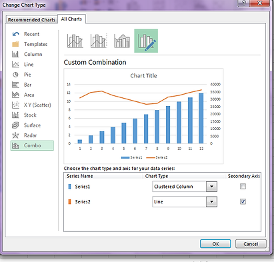Click the Chart Type column header
The width and height of the screenshot is (274, 262).
[x=157, y=176]
